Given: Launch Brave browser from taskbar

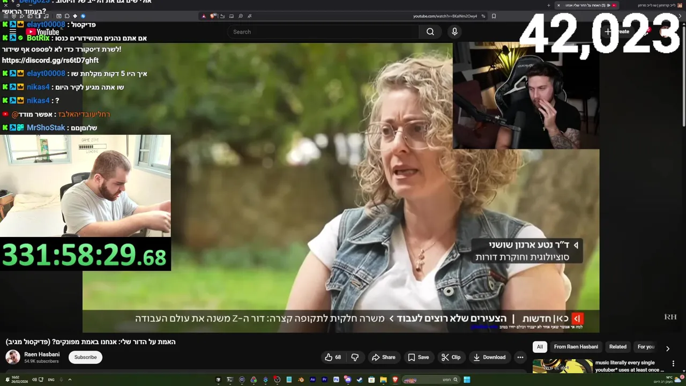Looking at the screenshot, I should click(395, 380).
